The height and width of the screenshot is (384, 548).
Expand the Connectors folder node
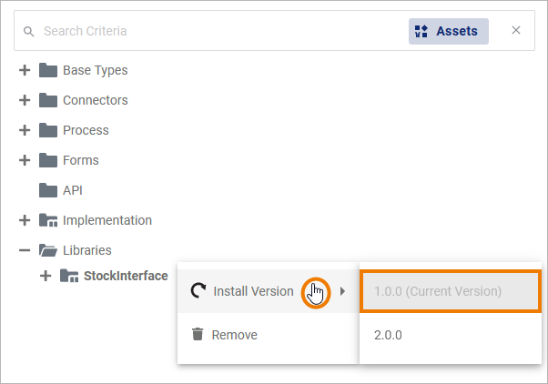click(x=25, y=100)
